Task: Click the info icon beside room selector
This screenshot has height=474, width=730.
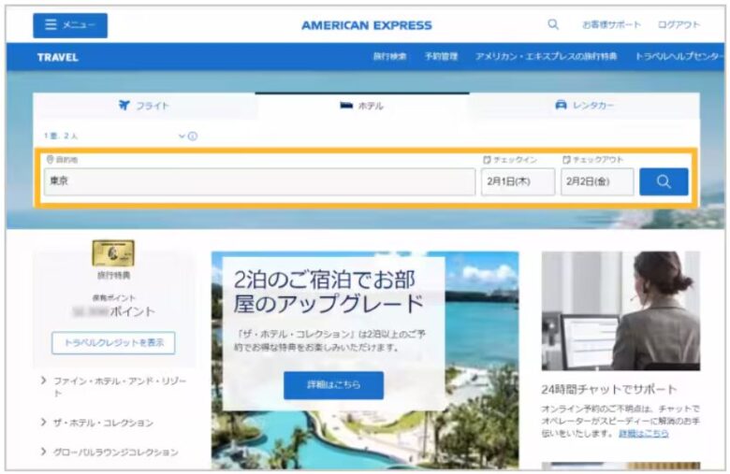Action: (193, 136)
